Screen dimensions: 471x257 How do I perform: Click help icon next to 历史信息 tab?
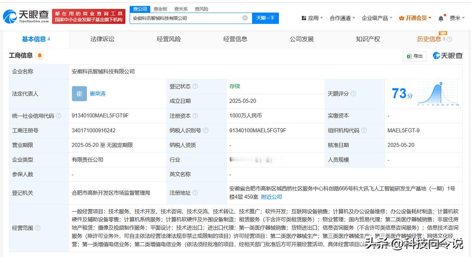point(449,39)
